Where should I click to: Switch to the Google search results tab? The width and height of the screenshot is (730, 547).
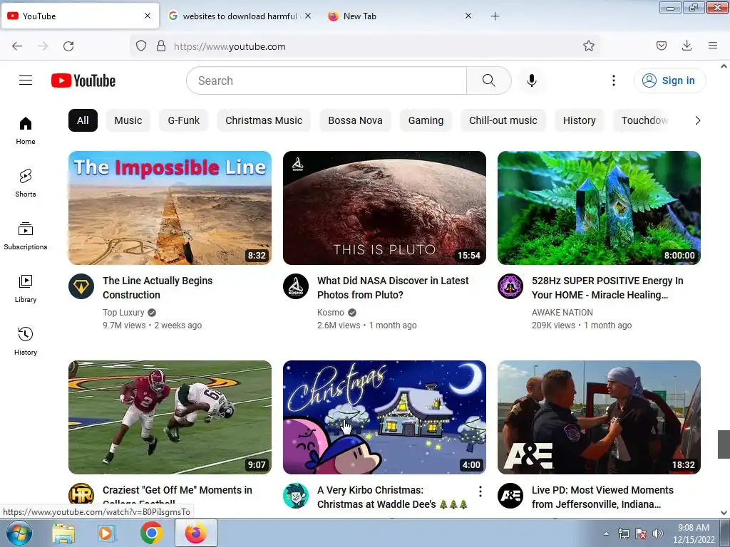click(x=240, y=16)
